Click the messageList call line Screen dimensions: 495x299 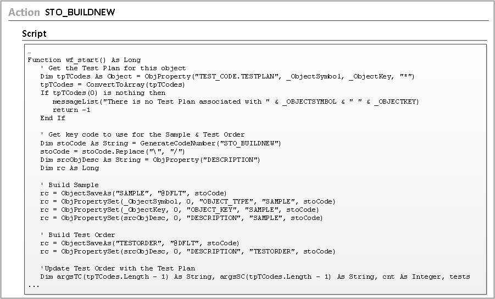point(235,101)
